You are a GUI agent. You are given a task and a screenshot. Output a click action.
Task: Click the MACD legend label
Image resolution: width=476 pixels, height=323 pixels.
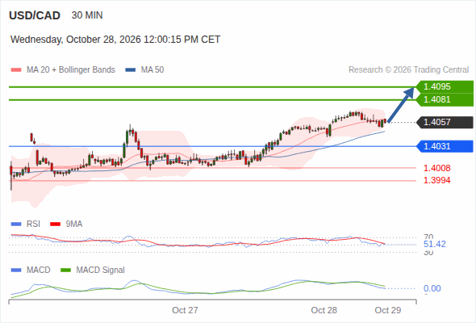click(x=39, y=270)
